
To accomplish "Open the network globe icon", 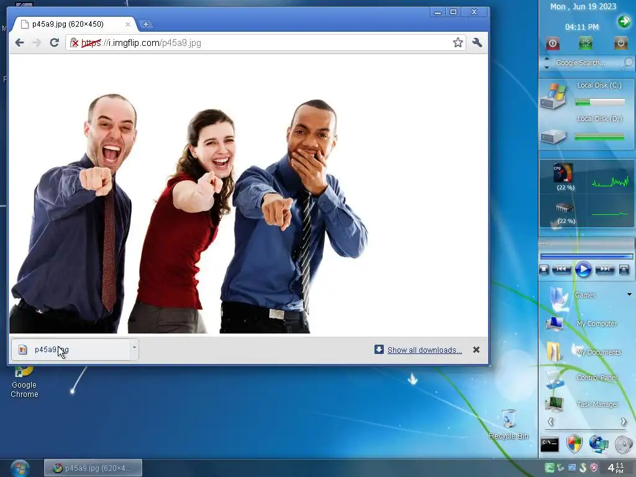I will point(599,444).
